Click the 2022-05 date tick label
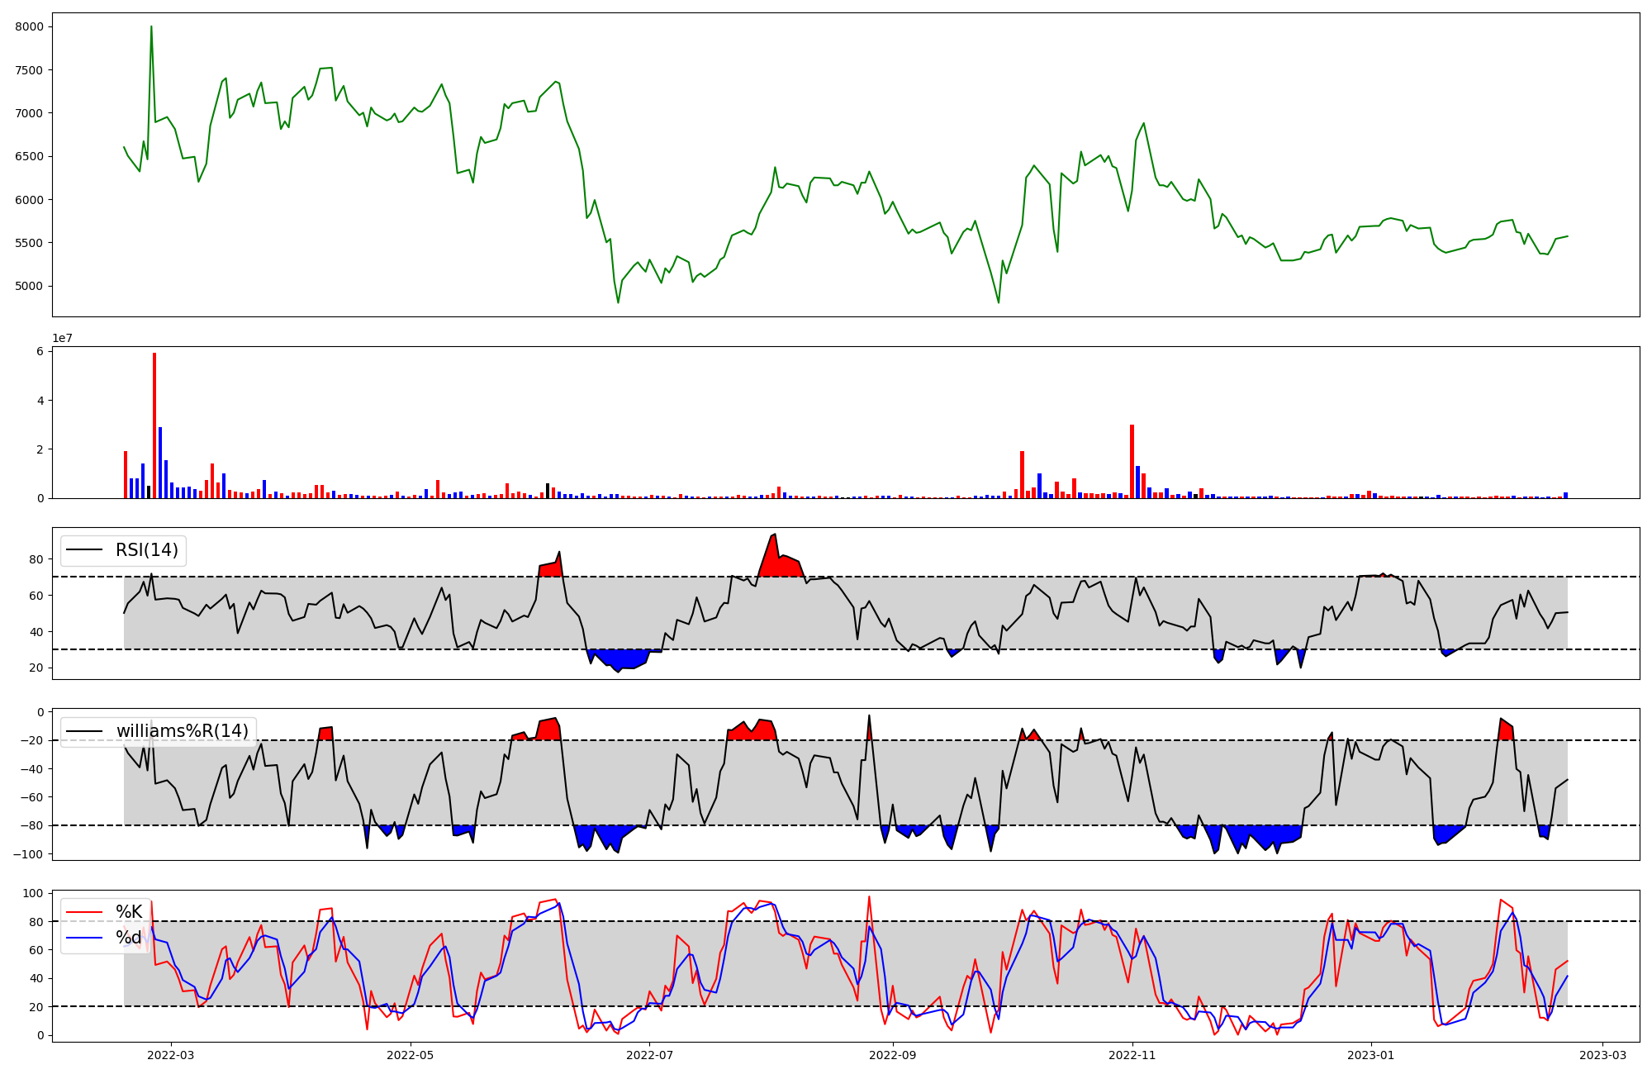Image resolution: width=1652 pixels, height=1074 pixels. click(410, 1055)
